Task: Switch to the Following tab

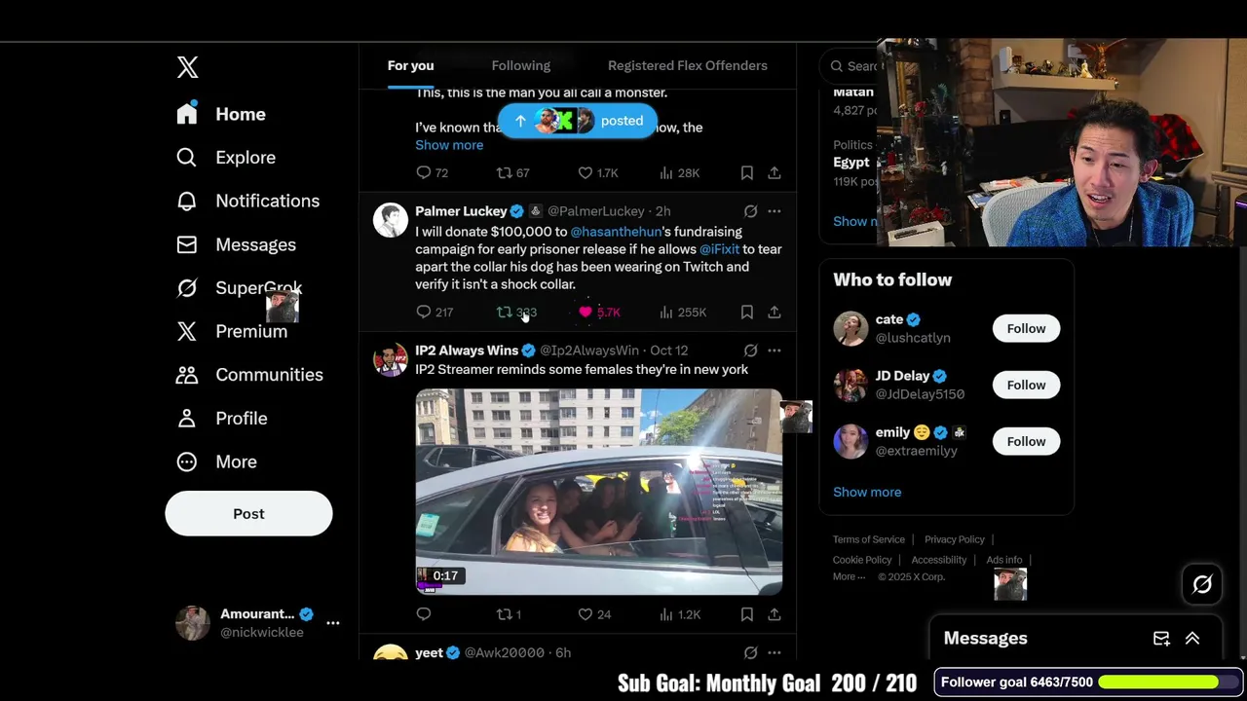Action: point(520,65)
